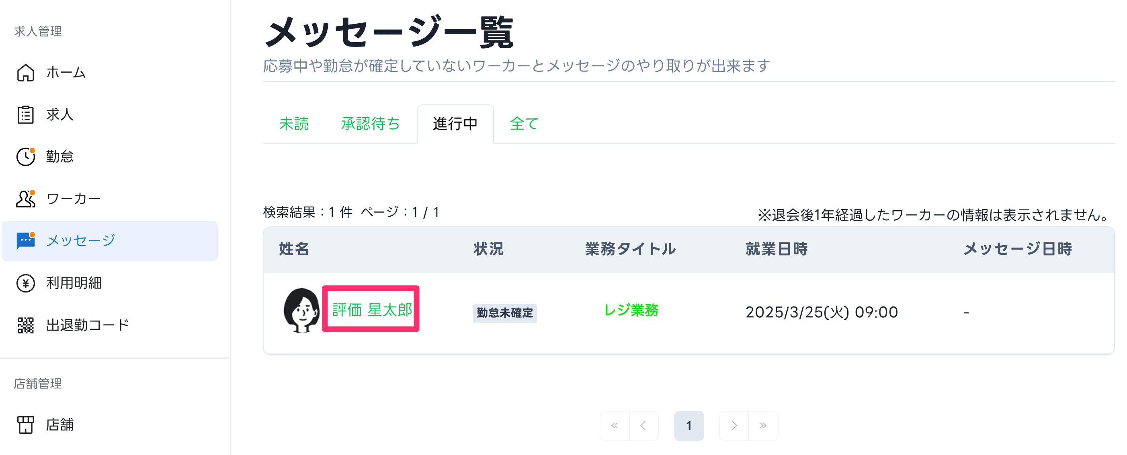Open the レジ業務 job title link
1127x455 pixels.
[x=631, y=311]
